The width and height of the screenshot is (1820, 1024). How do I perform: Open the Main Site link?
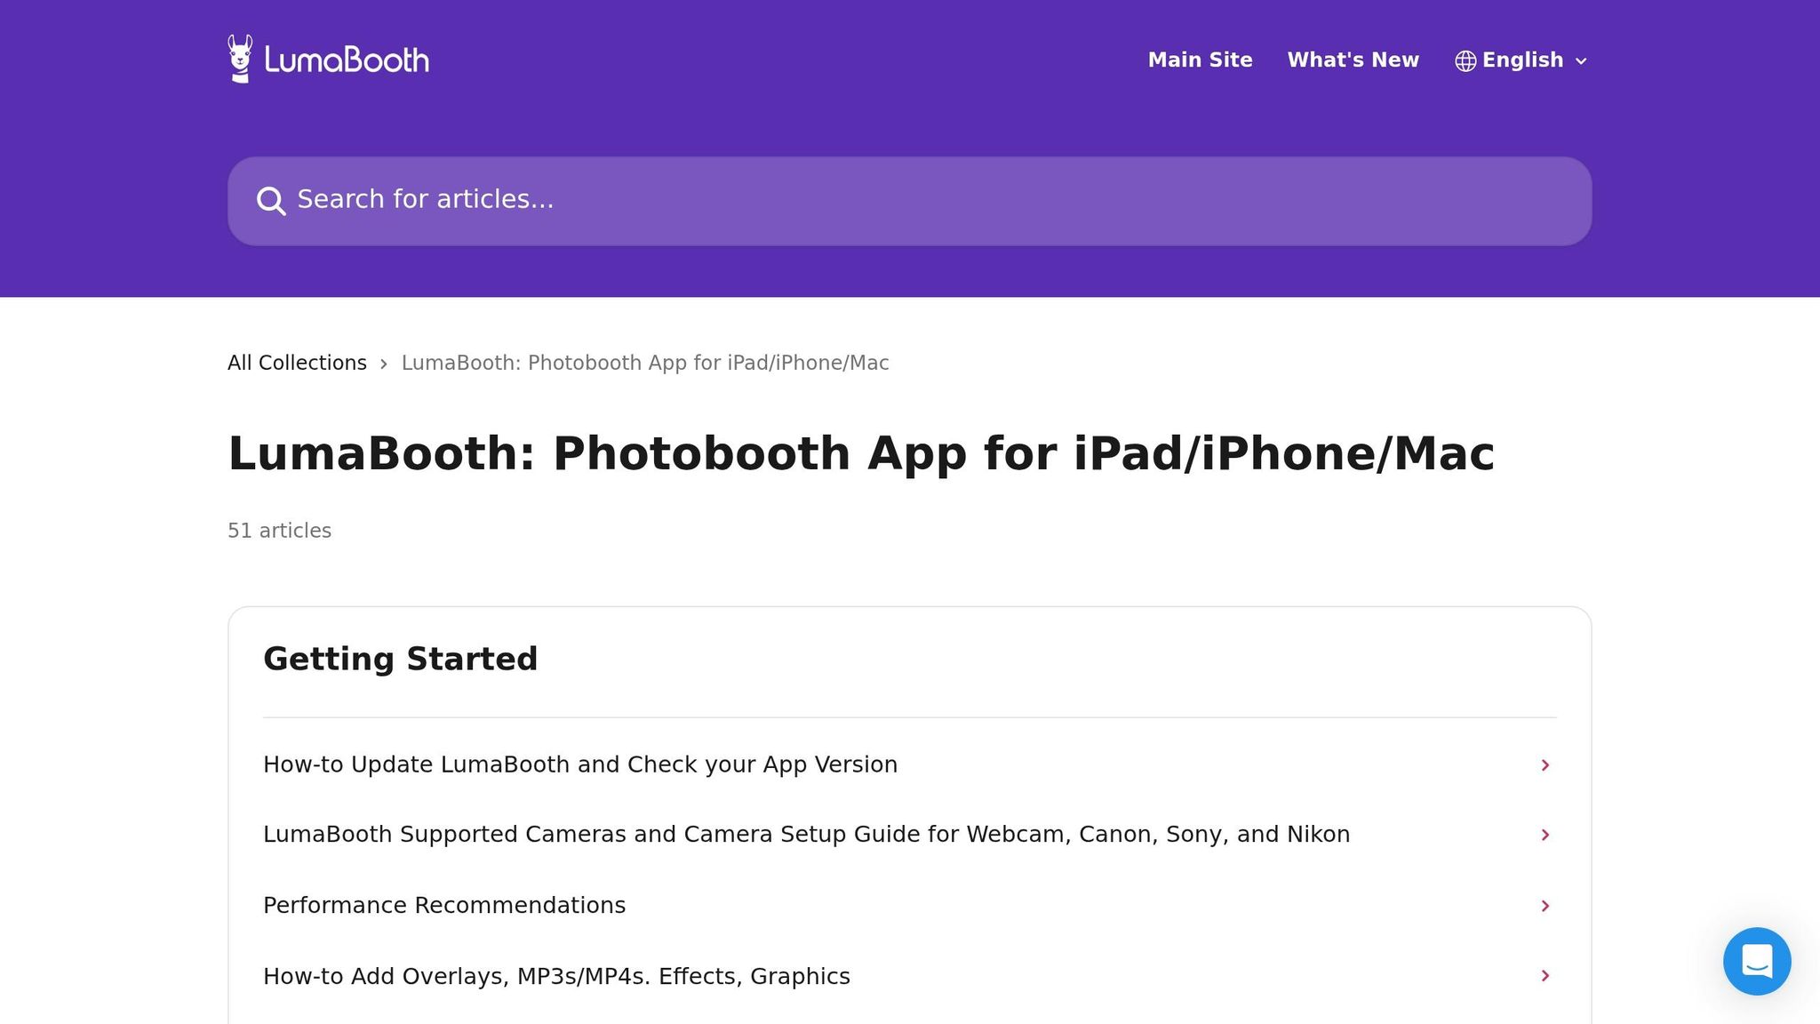(1200, 60)
